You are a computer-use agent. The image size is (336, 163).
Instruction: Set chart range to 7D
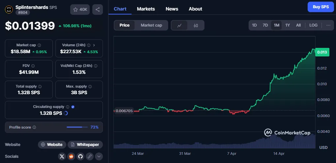265,25
